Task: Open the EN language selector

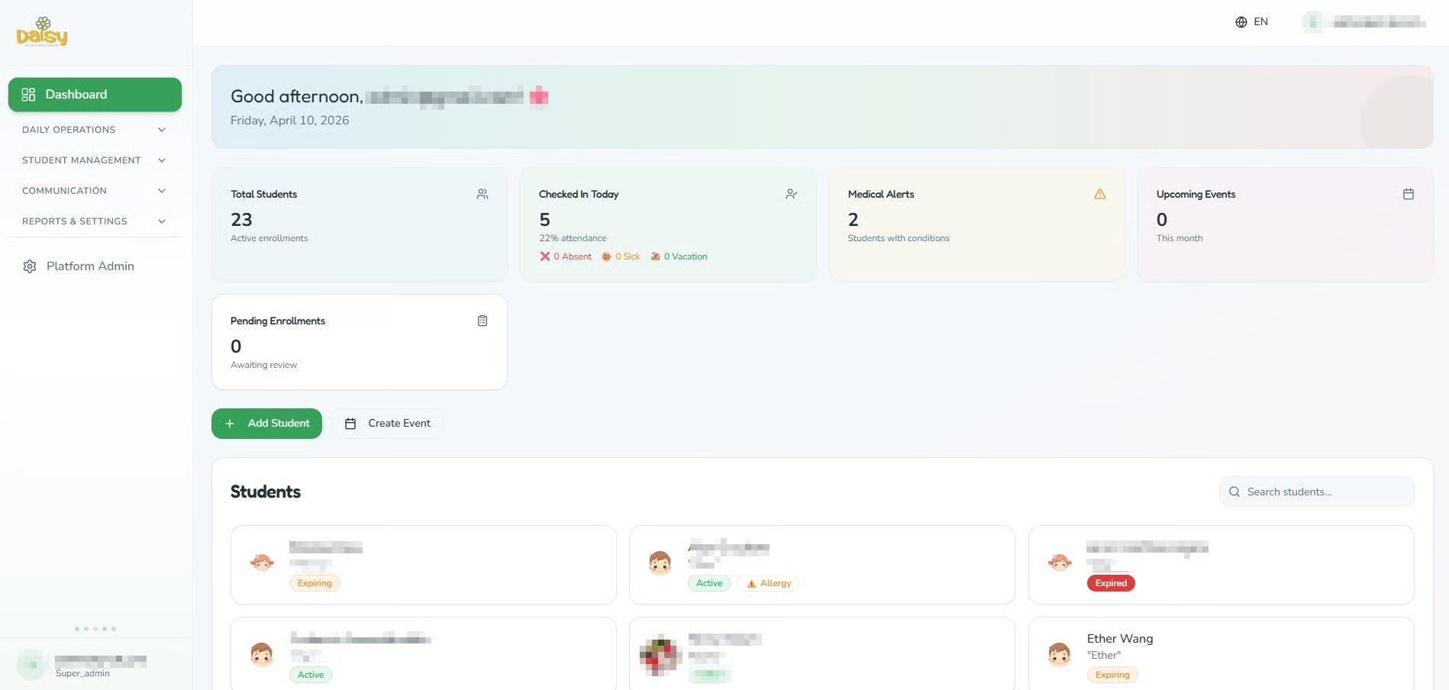Action: pyautogui.click(x=1252, y=22)
